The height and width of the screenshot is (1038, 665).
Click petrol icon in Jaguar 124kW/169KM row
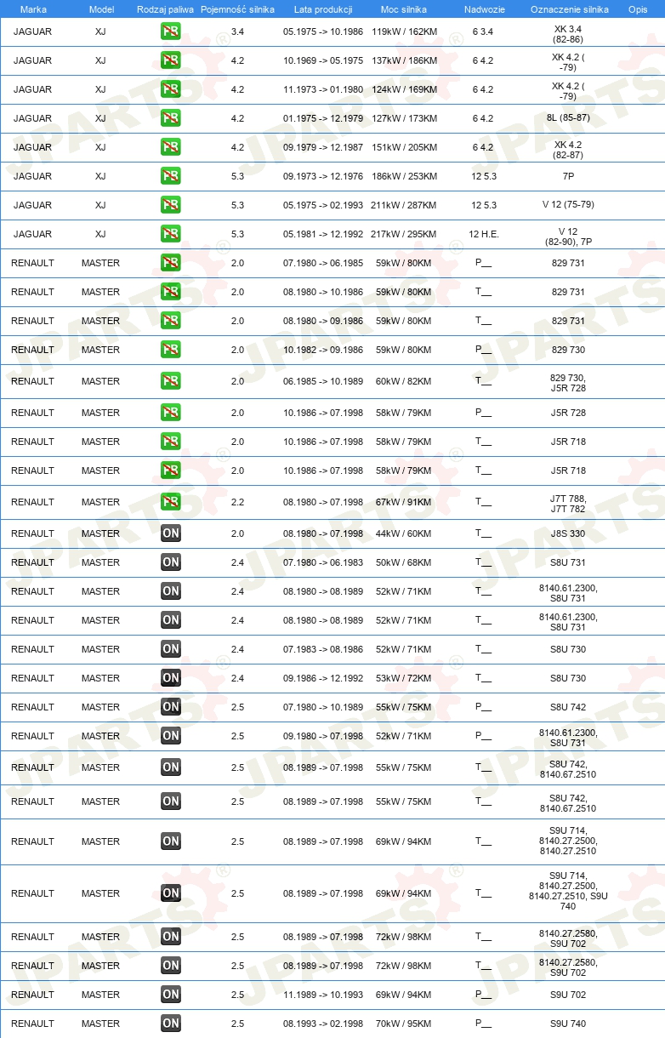point(171,90)
